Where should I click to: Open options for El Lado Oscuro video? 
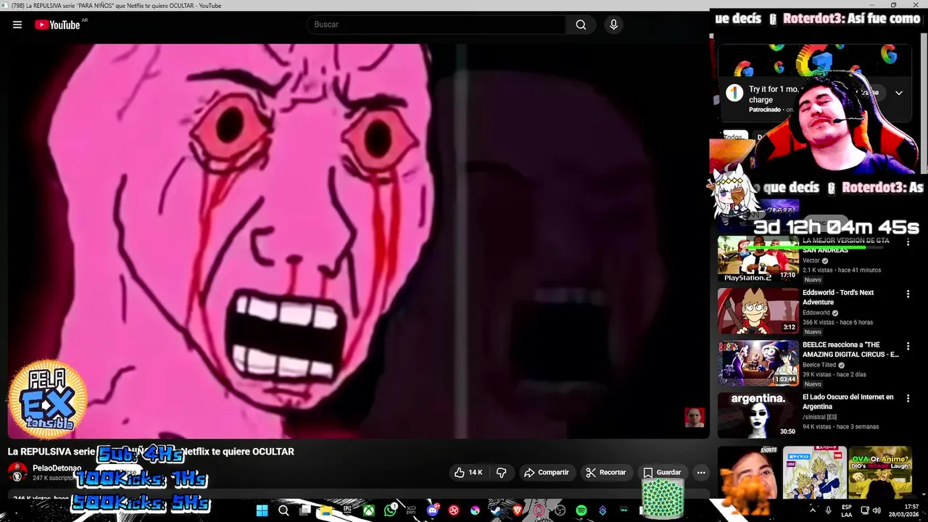(x=908, y=399)
